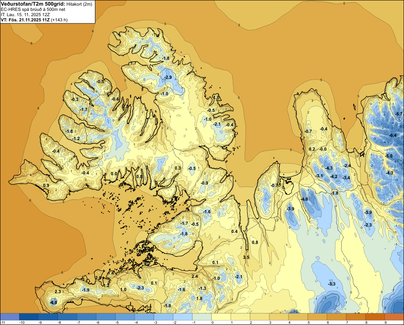Click the 1.2 temperature label
The image size is (404, 325).
(x=106, y=286)
